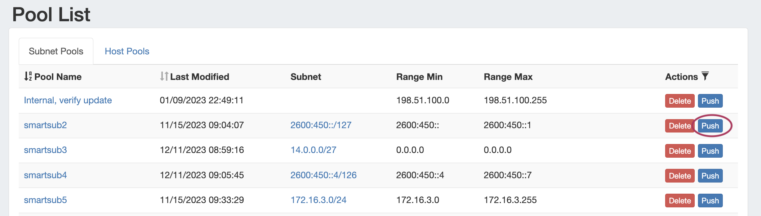
Task: Open the 'Internal, verify update' pool
Action: [68, 100]
